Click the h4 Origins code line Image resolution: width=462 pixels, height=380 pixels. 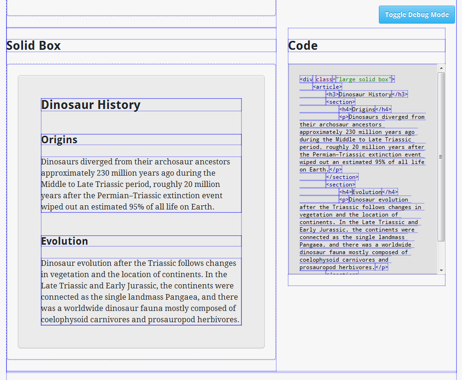click(x=365, y=109)
